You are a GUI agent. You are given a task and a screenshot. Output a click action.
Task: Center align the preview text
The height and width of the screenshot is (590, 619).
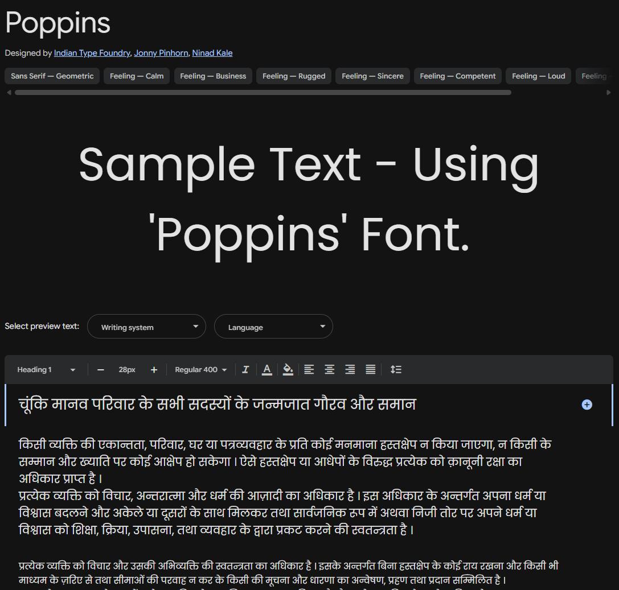pyautogui.click(x=329, y=370)
